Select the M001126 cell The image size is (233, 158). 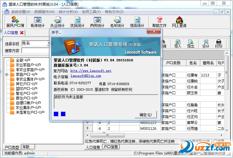(x=150, y=129)
